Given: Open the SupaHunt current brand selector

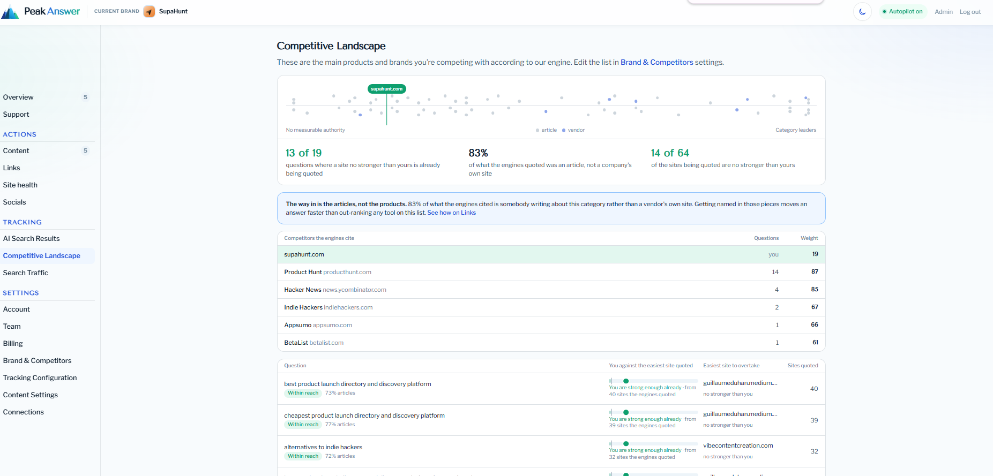Looking at the screenshot, I should click(166, 11).
